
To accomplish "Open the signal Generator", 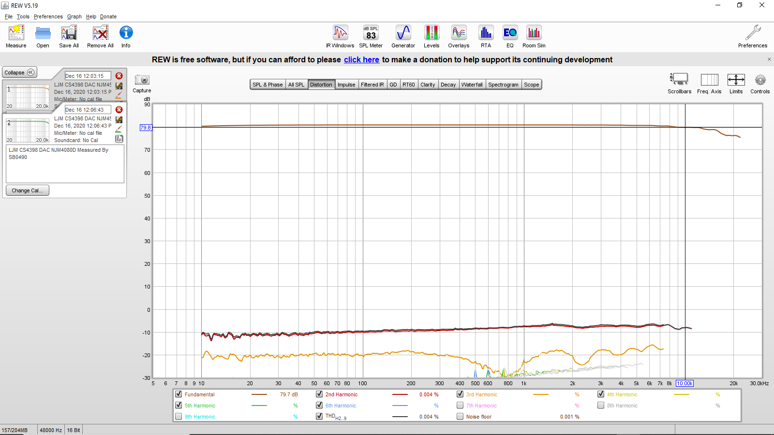I will pyautogui.click(x=403, y=37).
